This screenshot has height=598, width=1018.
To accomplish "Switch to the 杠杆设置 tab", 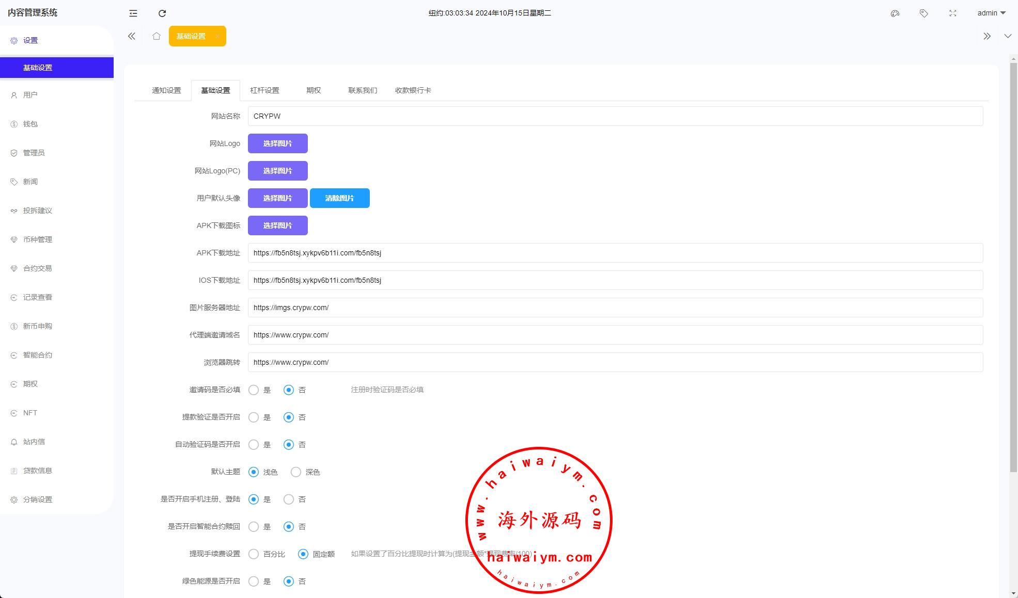I will coord(264,90).
